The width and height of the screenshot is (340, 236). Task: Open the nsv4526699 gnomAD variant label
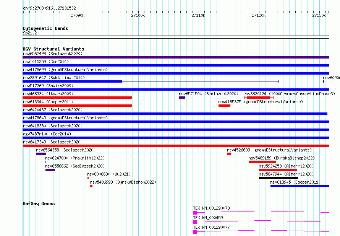pos(269,150)
